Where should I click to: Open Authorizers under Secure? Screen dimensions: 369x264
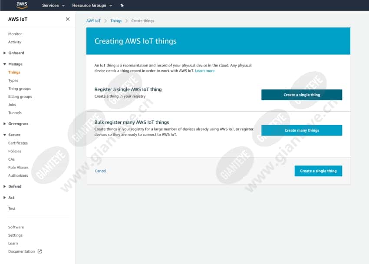click(18, 175)
